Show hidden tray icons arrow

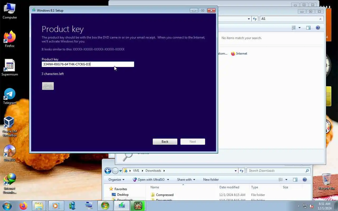(299, 206)
